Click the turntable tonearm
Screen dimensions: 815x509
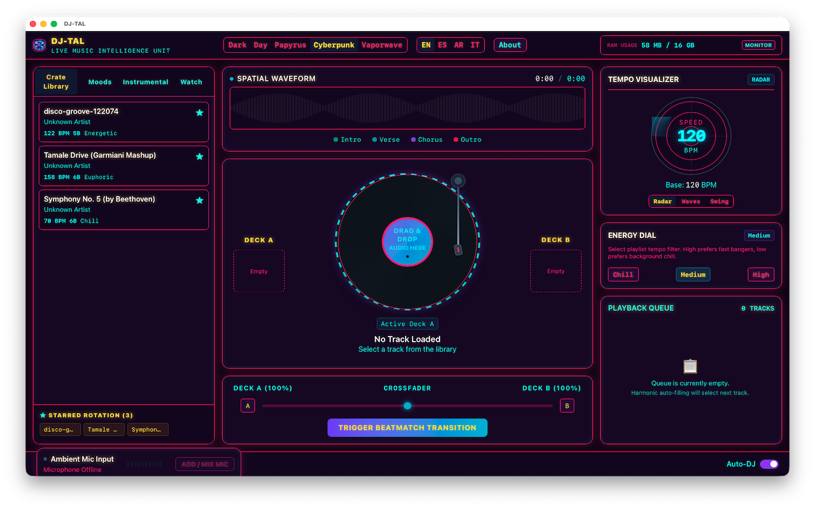[x=458, y=214]
